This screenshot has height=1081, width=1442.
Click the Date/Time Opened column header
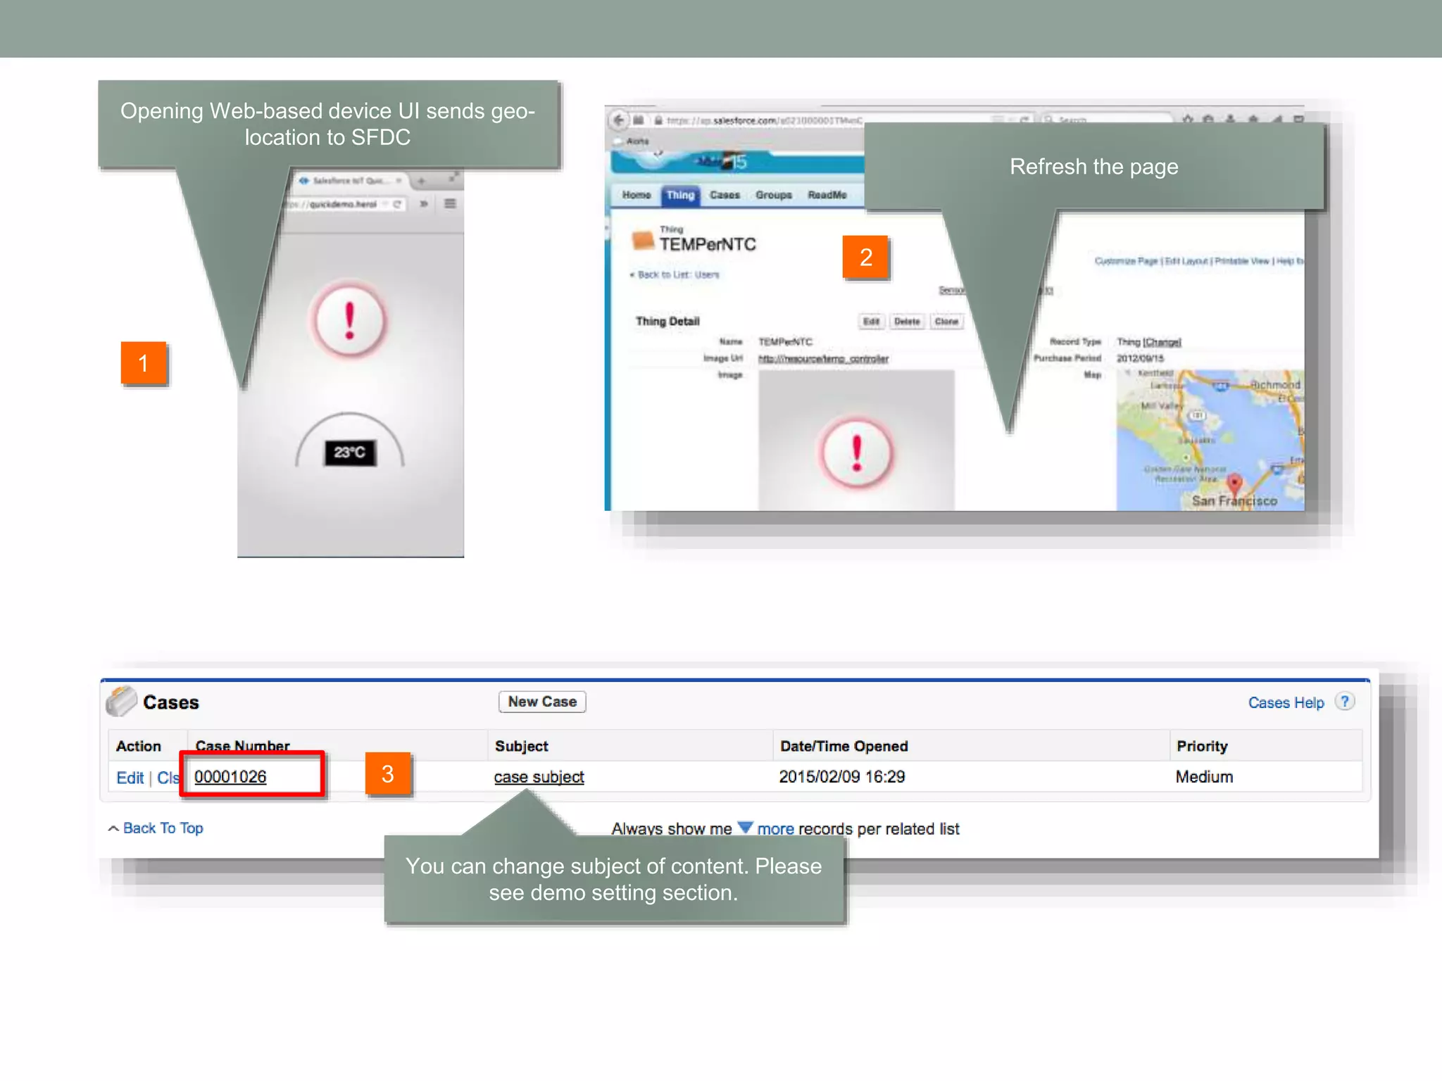[x=844, y=746]
